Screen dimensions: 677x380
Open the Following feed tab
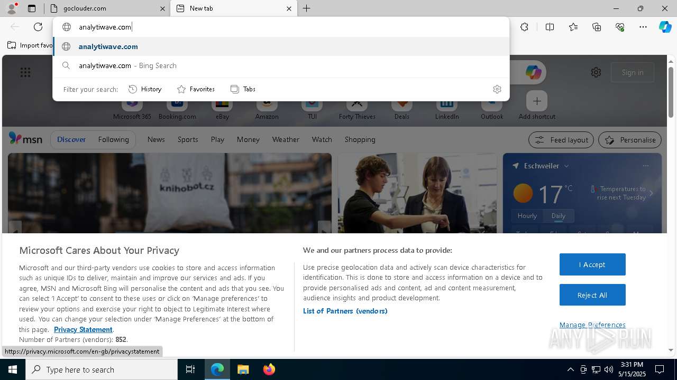coord(113,139)
